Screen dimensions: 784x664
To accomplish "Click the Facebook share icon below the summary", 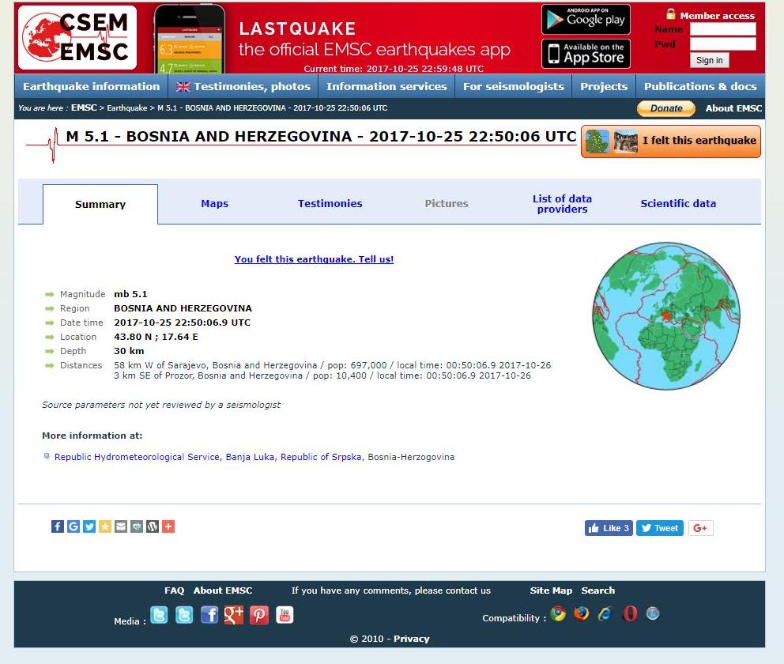I will pyautogui.click(x=58, y=526).
